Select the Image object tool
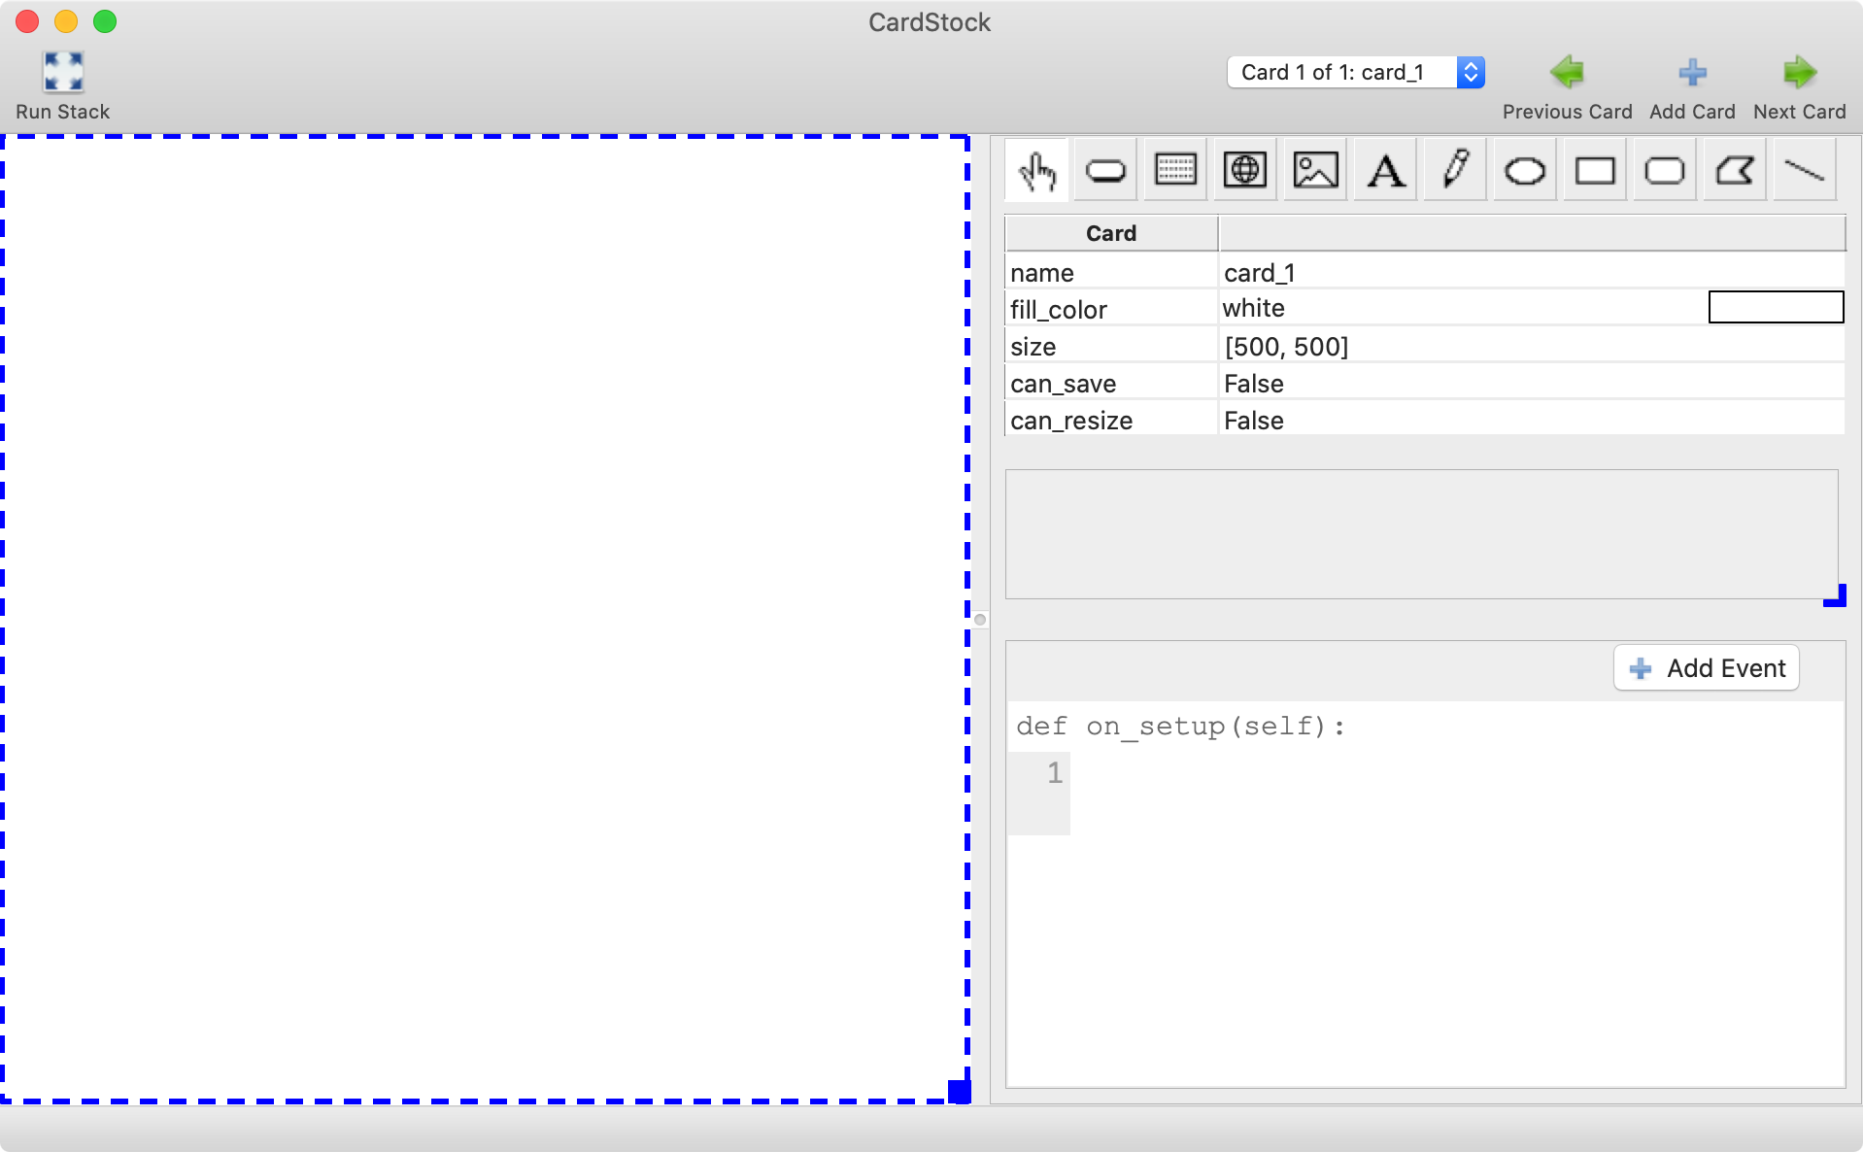Image resolution: width=1863 pixels, height=1152 pixels. point(1315,171)
